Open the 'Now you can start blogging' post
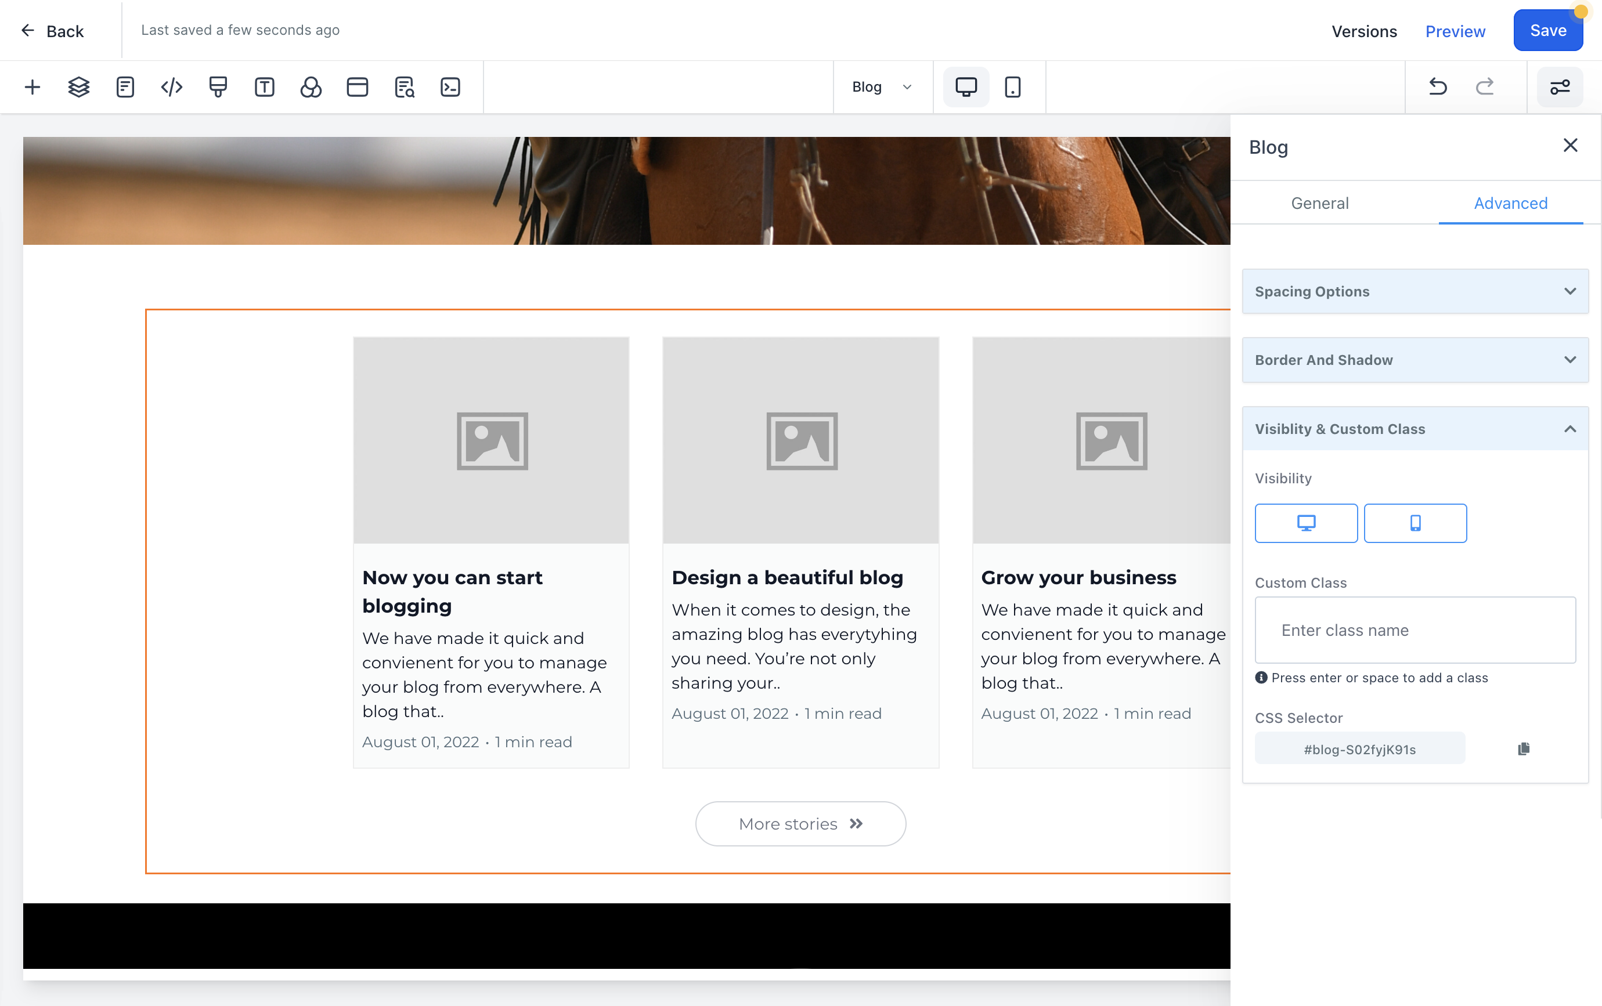1602x1006 pixels. pyautogui.click(x=452, y=591)
